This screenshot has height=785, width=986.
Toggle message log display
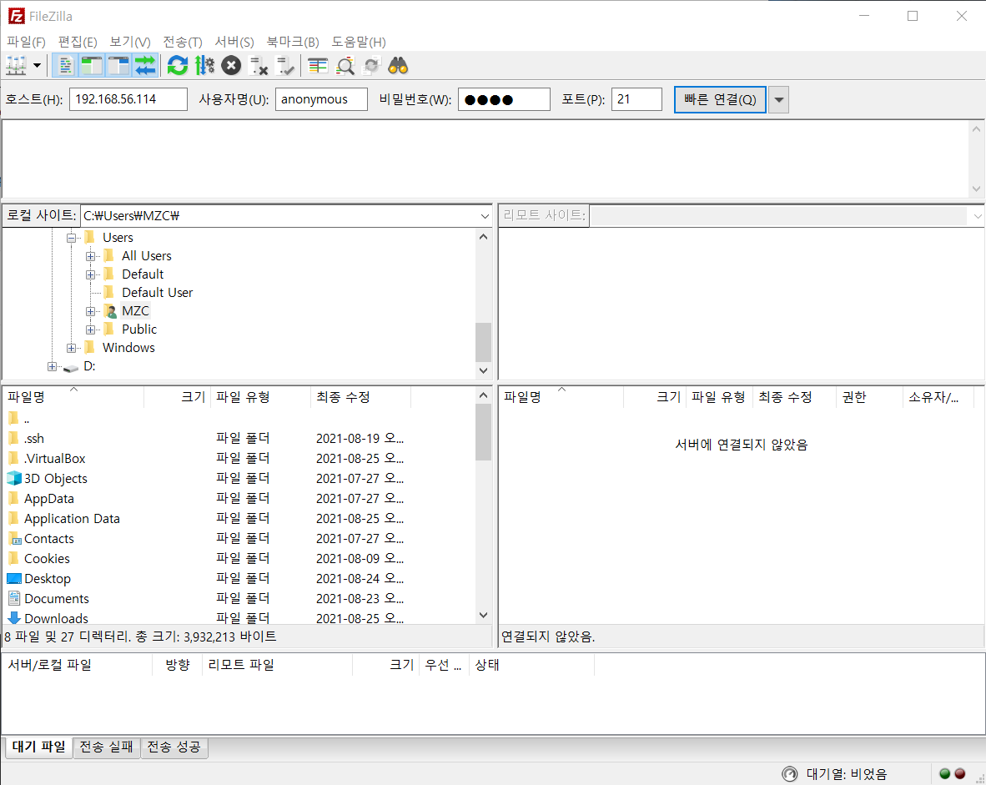(64, 65)
